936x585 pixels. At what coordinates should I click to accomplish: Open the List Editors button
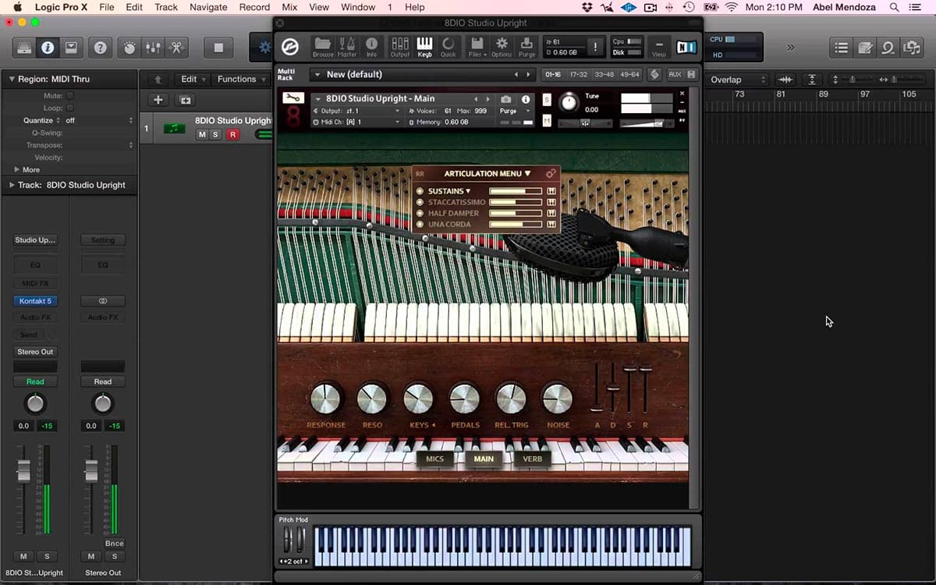(841, 48)
